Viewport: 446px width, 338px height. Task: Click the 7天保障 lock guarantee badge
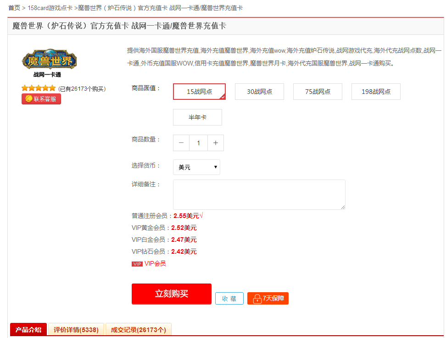(268, 299)
